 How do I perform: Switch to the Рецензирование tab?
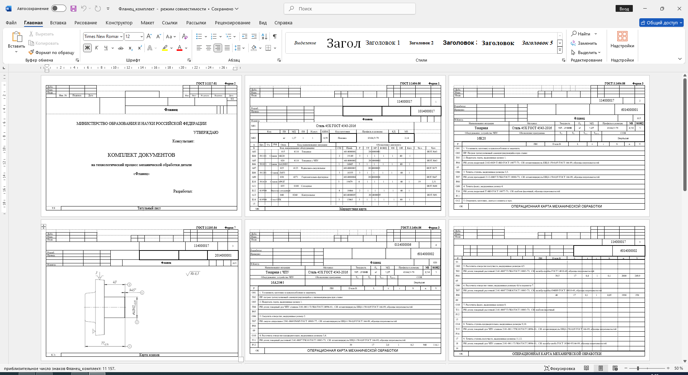tap(233, 23)
